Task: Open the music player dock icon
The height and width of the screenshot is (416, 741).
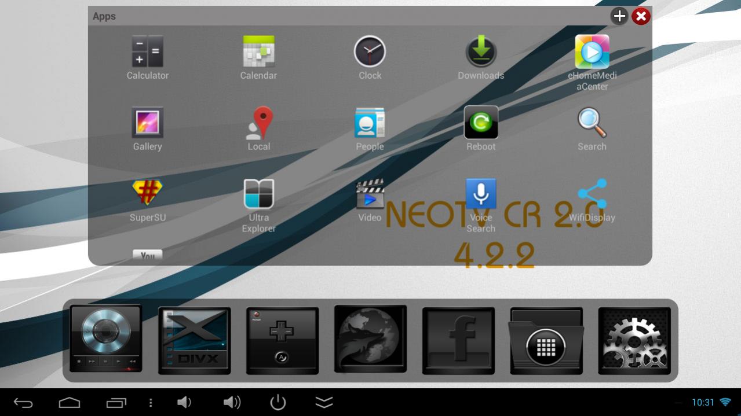Action: 105,340
